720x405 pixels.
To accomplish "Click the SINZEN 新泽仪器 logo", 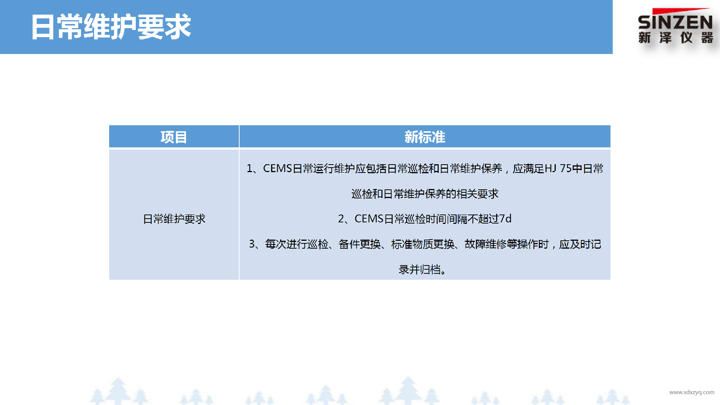I will [x=675, y=26].
